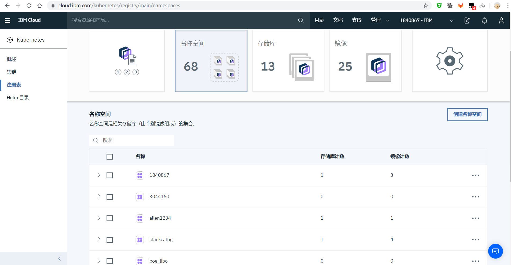Click namespace name blackcathg

pyautogui.click(x=161, y=240)
